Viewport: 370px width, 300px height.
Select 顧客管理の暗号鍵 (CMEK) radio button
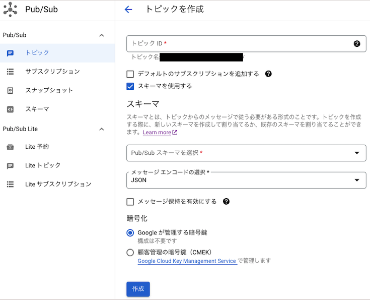[130, 253]
